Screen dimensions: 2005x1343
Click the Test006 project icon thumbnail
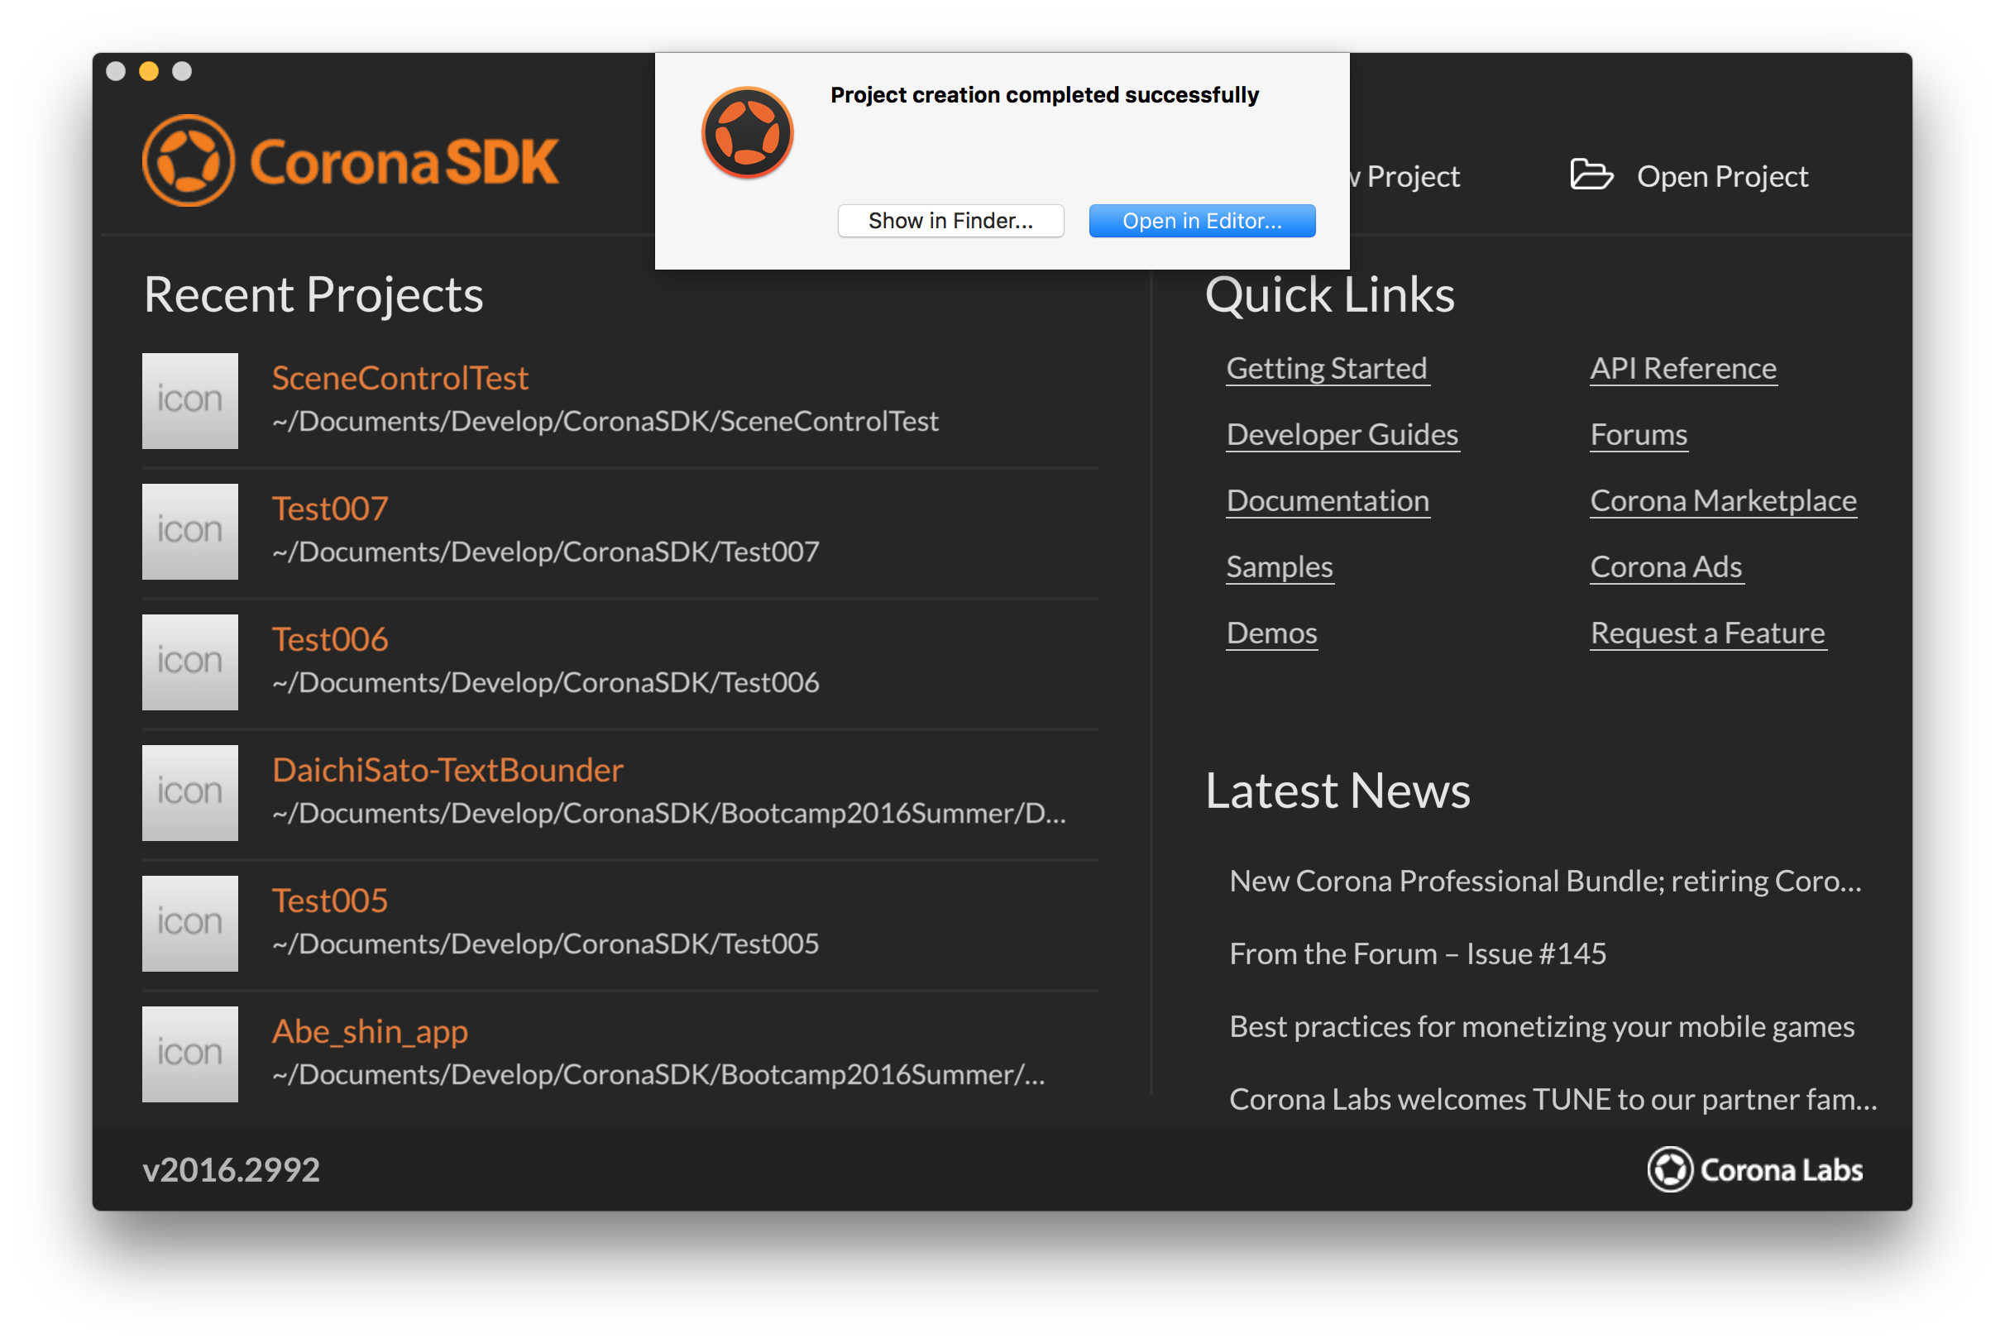190,662
